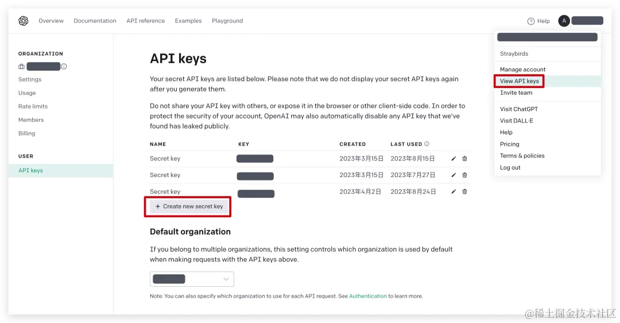The image size is (620, 323).
Task: Open the API reference tab
Action: [145, 21]
